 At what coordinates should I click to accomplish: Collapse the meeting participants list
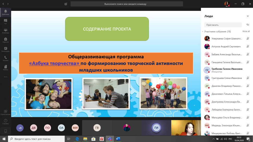[203, 32]
